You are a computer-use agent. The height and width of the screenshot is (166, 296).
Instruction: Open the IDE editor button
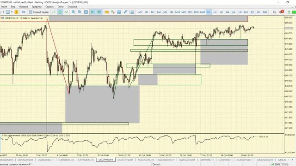tap(24, 12)
